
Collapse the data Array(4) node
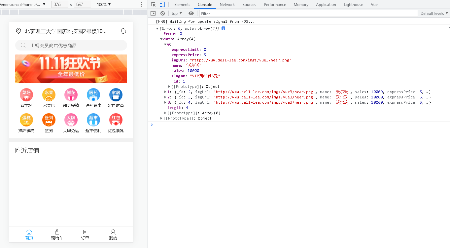point(161,39)
